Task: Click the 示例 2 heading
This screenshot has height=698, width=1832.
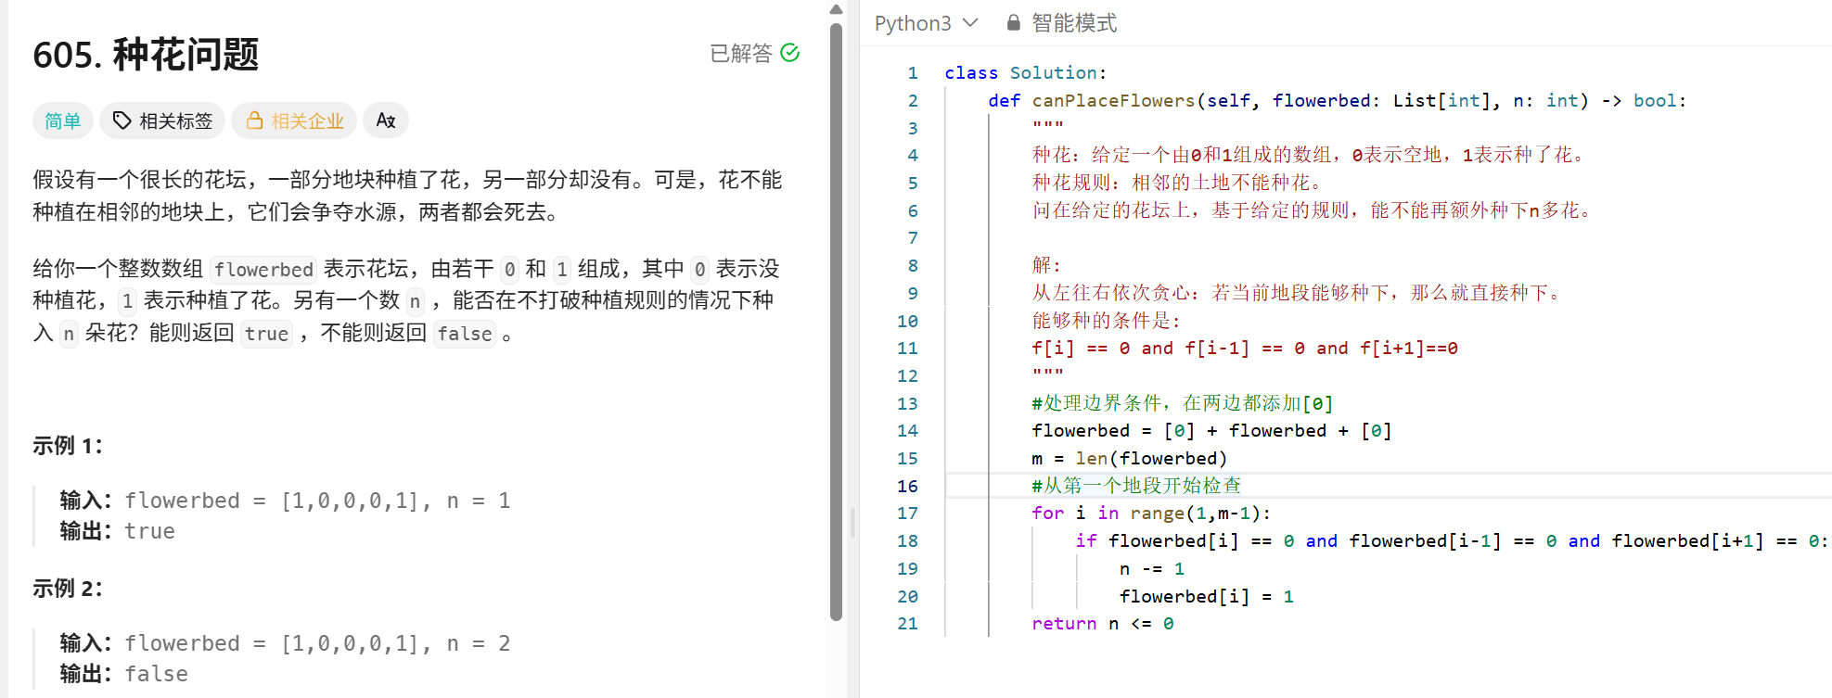Action: (x=68, y=589)
